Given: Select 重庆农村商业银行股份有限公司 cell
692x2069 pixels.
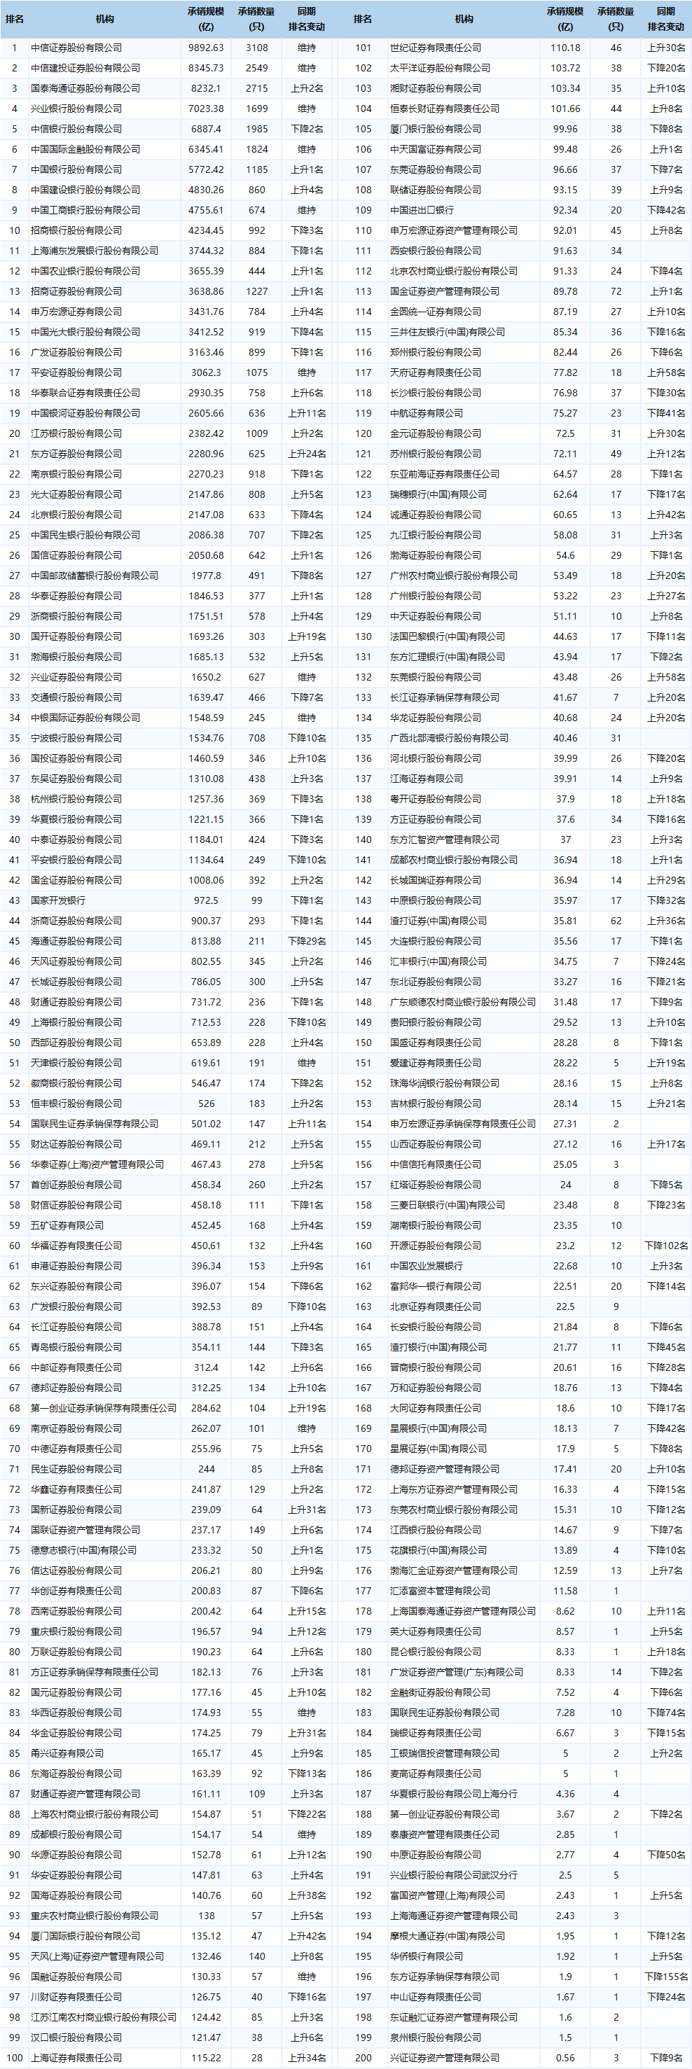Looking at the screenshot, I should pyautogui.click(x=94, y=1916).
